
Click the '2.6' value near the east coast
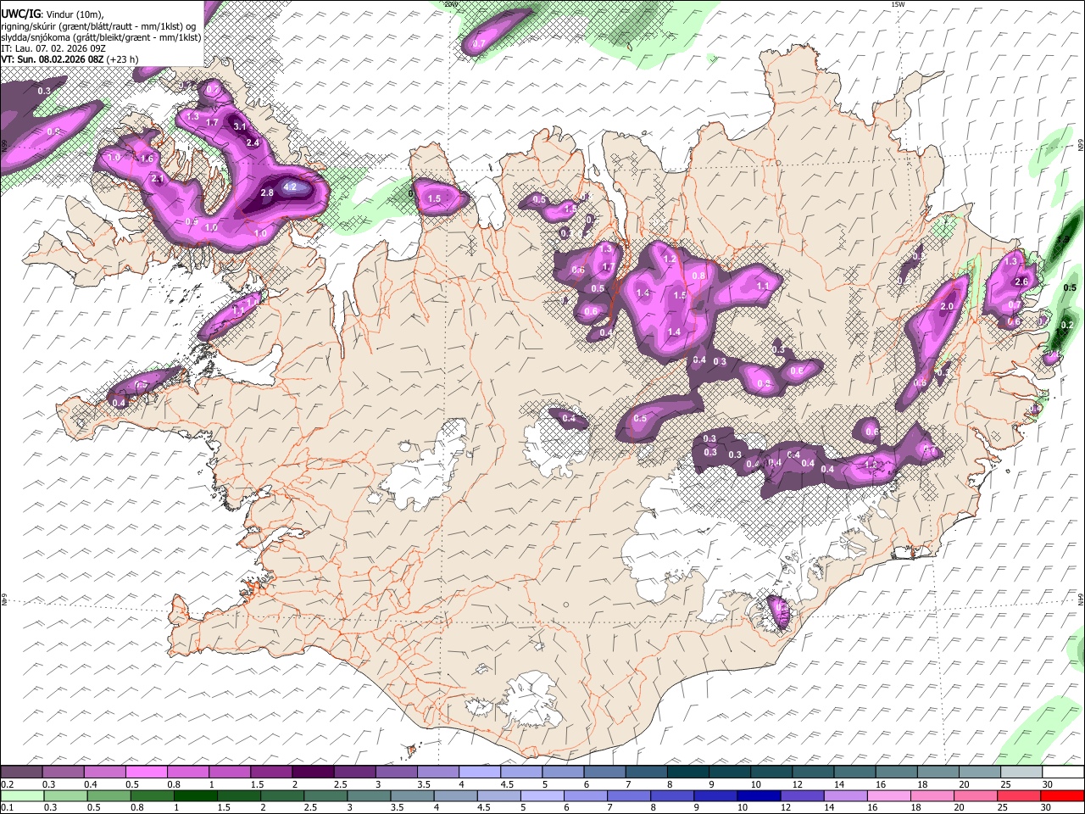[x=1021, y=282]
